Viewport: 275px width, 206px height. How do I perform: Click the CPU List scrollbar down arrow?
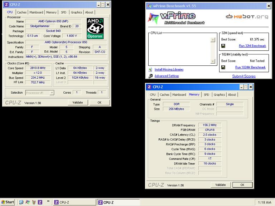pyautogui.click(x=213, y=61)
